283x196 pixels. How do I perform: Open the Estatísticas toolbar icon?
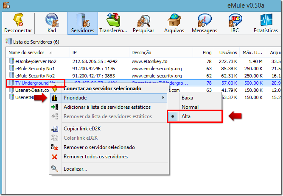pos(266,20)
